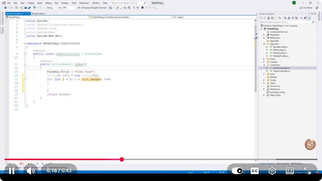Viewport: 322px width, 181px height.
Task: Open the View menu
Action: click(22, 3)
